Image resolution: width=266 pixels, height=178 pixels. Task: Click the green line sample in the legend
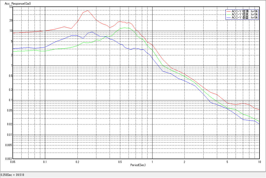pos(229,14)
